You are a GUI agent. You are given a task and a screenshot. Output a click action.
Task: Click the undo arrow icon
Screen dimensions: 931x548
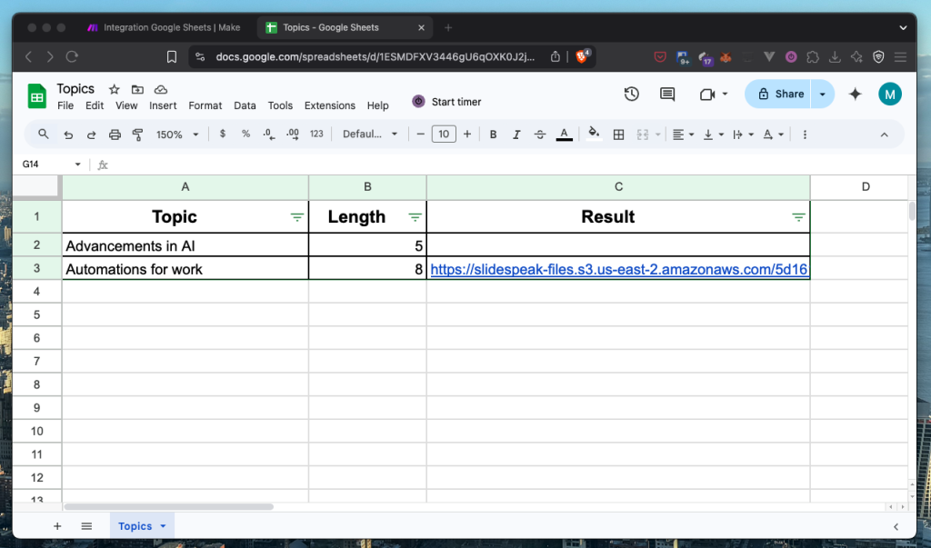click(68, 135)
